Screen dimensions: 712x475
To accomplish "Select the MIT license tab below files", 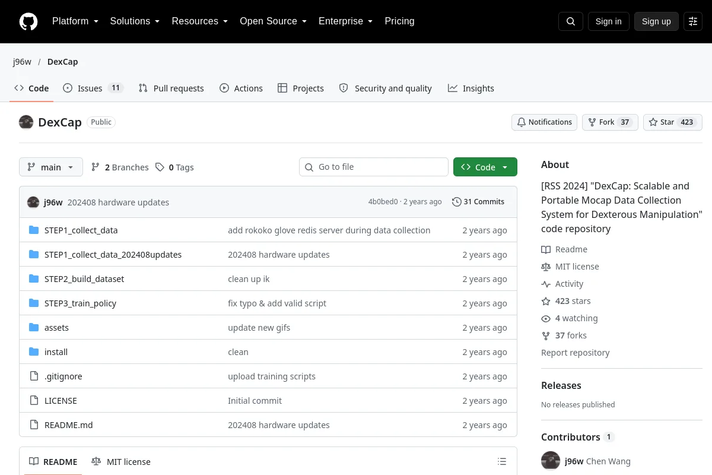I will coord(121,462).
